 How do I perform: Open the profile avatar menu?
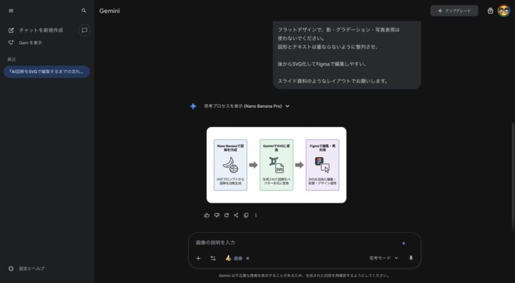click(x=504, y=11)
